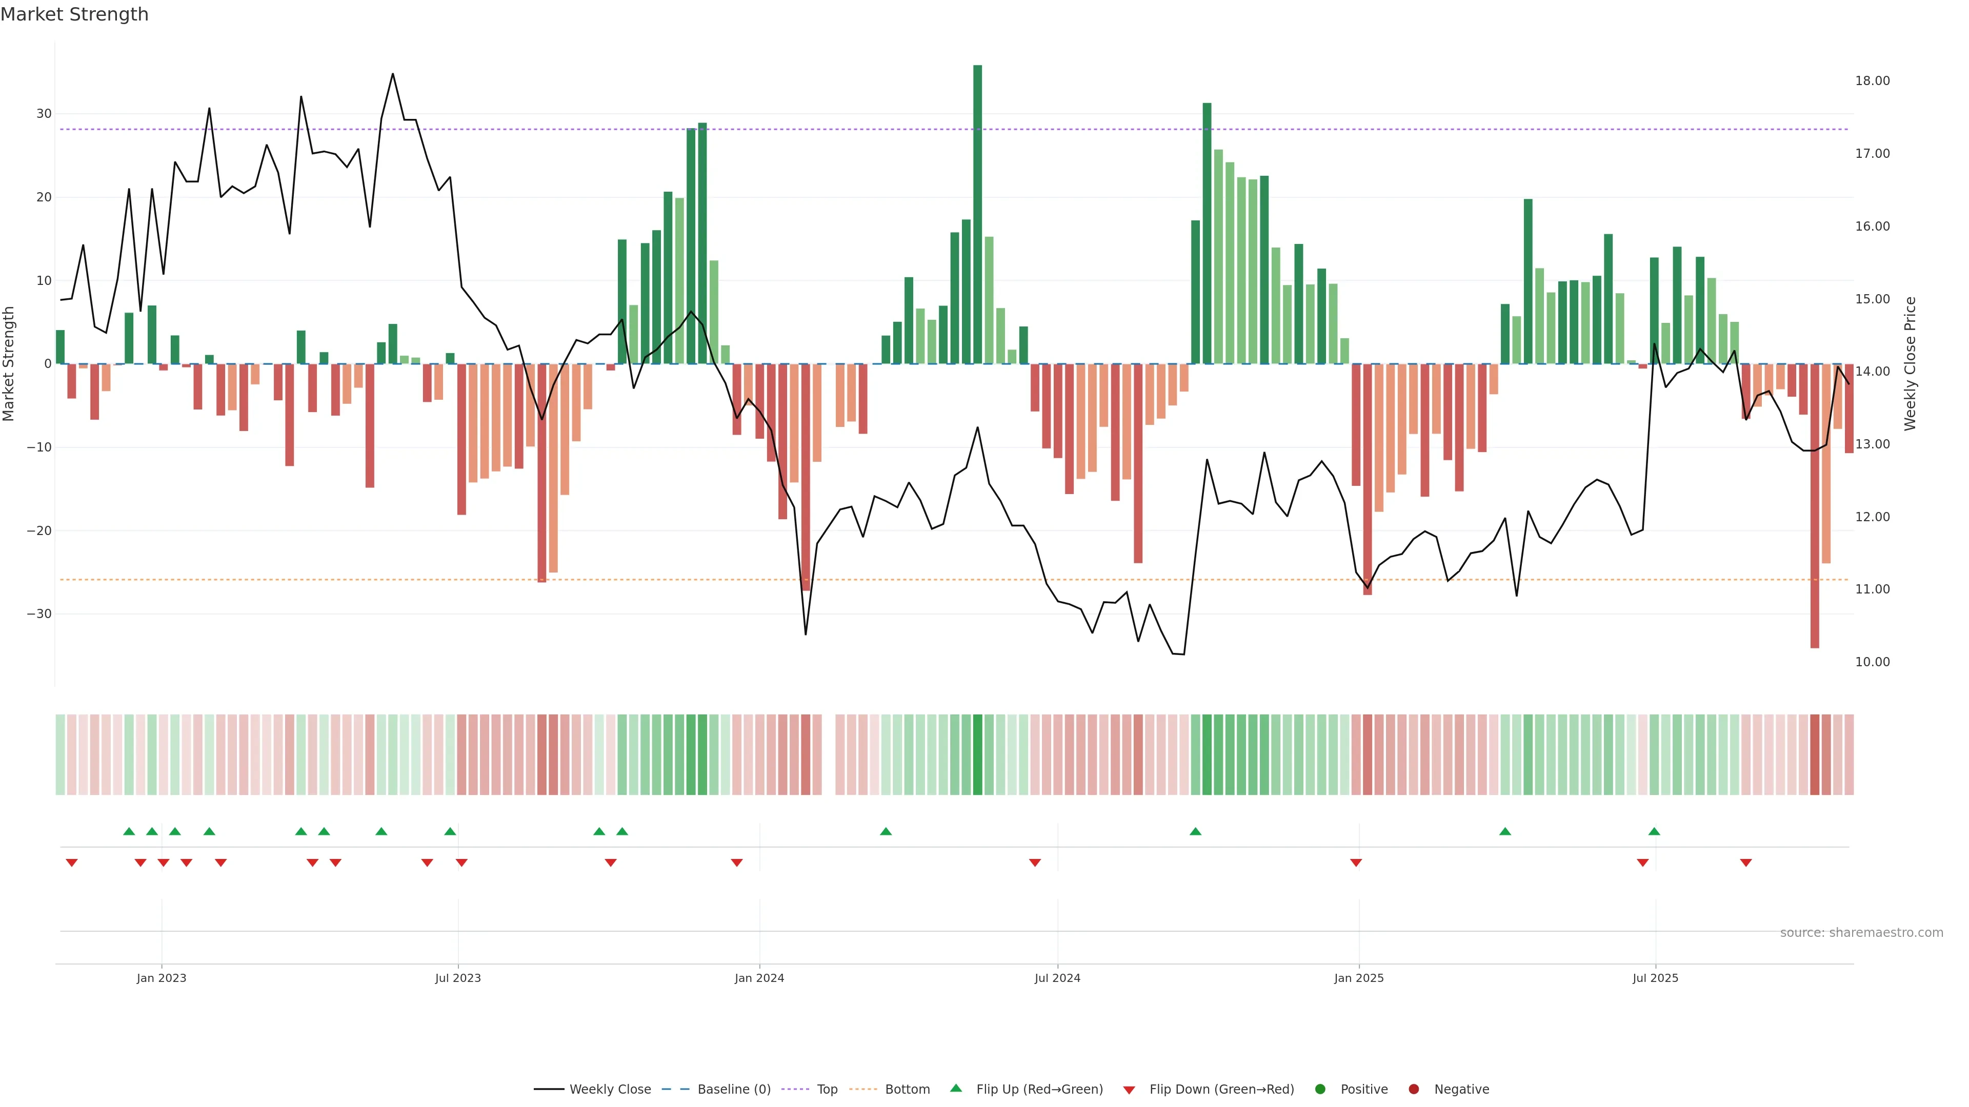This screenshot has height=1107, width=1969.
Task: Click the first red flip-down triangle marker
Action: [x=72, y=863]
